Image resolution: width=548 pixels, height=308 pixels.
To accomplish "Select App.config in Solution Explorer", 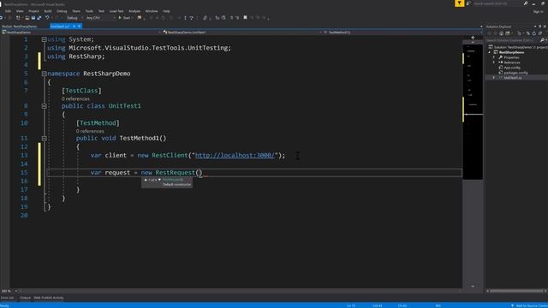I will [512, 68].
